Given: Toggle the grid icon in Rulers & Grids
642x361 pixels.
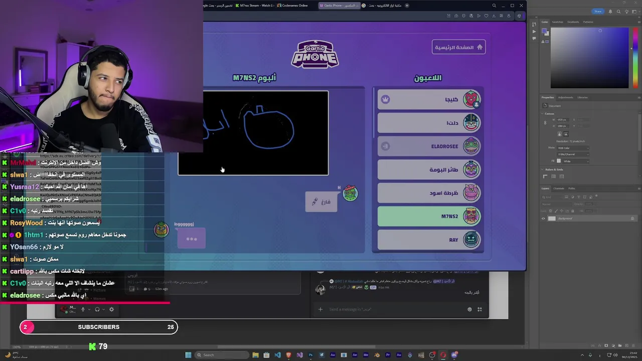Looking at the screenshot, I should coord(553,176).
